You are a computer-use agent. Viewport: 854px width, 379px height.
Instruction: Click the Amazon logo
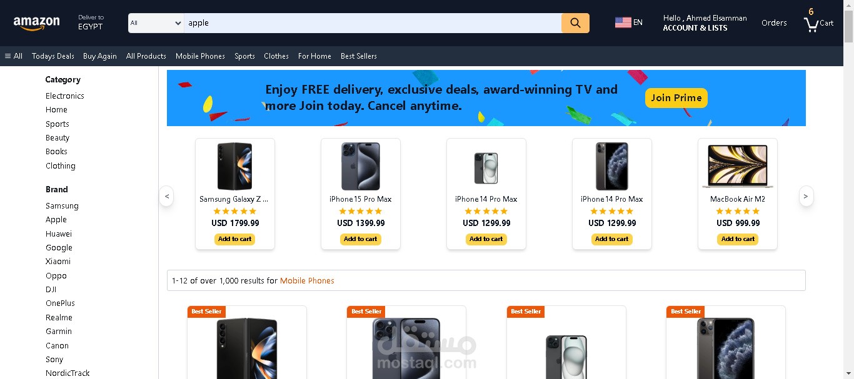(x=36, y=23)
